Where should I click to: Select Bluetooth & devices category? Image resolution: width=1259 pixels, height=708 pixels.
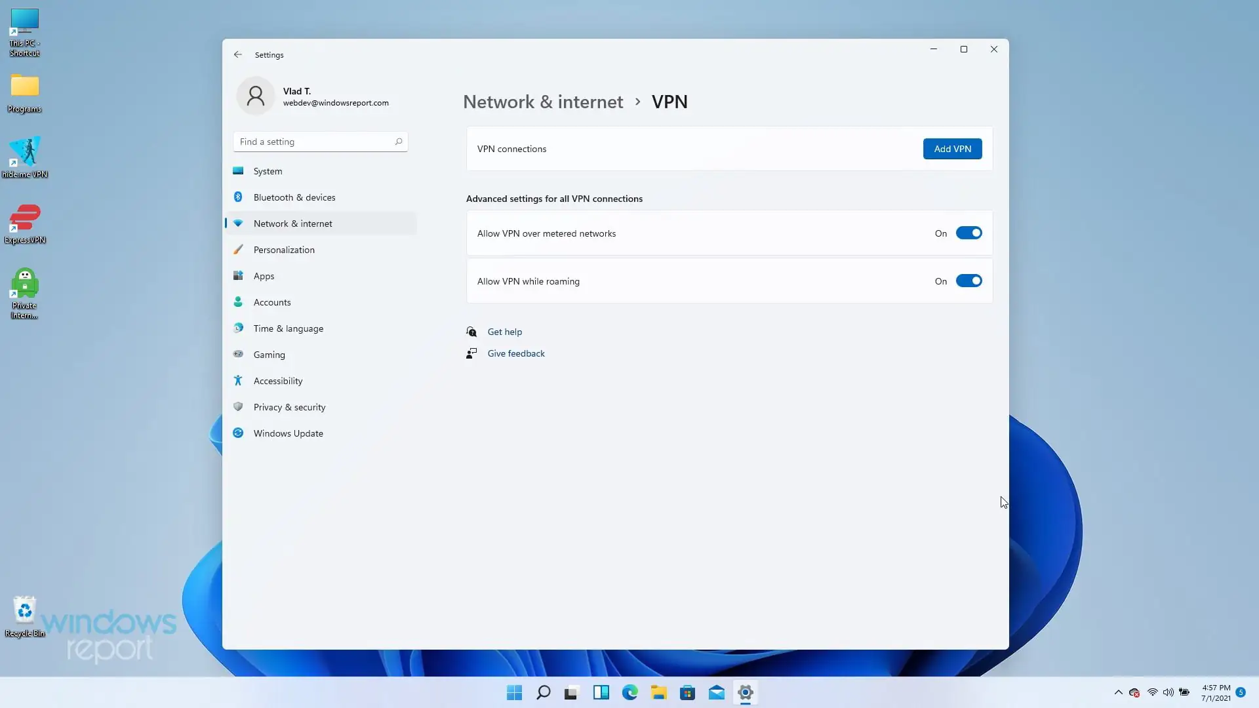pos(294,197)
